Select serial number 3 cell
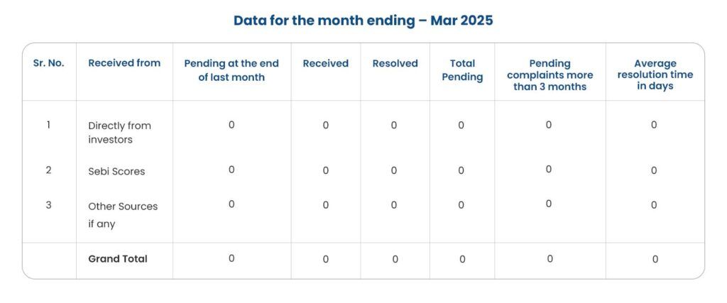This screenshot has width=727, height=303. pyautogui.click(x=48, y=205)
